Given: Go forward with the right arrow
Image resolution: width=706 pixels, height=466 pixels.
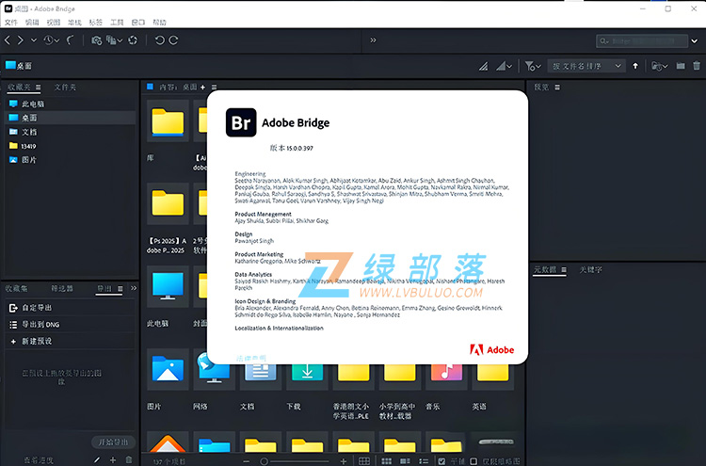Looking at the screenshot, I should (x=21, y=40).
